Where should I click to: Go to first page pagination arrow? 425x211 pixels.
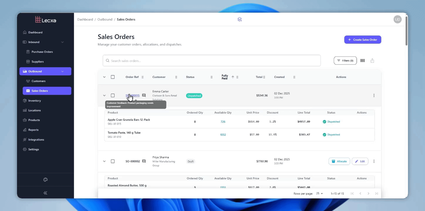pyautogui.click(x=352, y=194)
